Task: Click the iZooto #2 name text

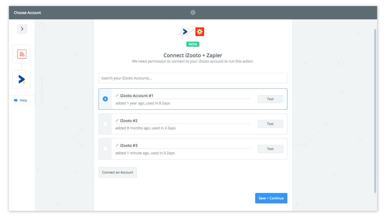Action: click(129, 121)
